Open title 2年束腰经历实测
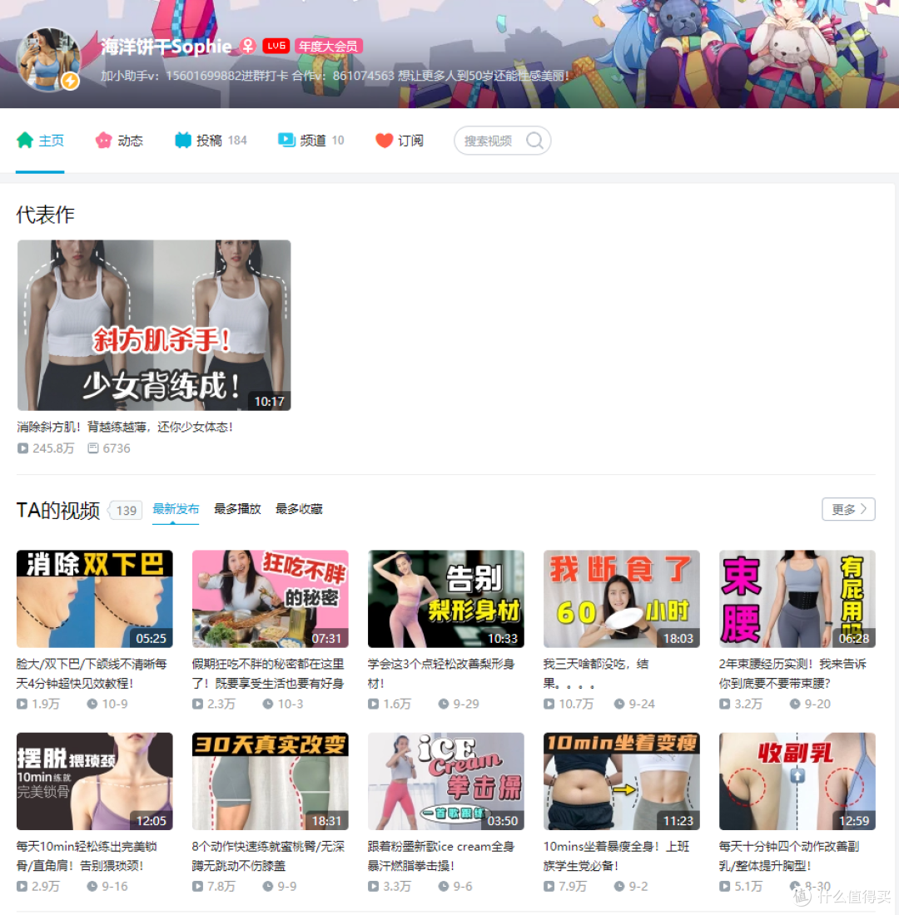The height and width of the screenshot is (915, 899). point(792,674)
